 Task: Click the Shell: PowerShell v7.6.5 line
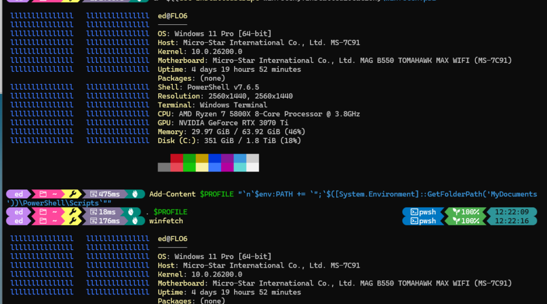pyautogui.click(x=208, y=88)
